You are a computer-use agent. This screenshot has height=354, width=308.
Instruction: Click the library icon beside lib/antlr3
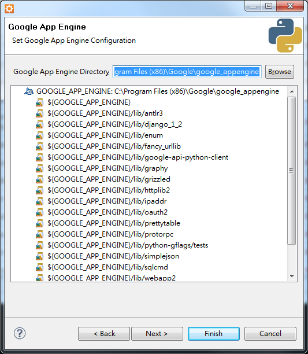click(x=39, y=113)
